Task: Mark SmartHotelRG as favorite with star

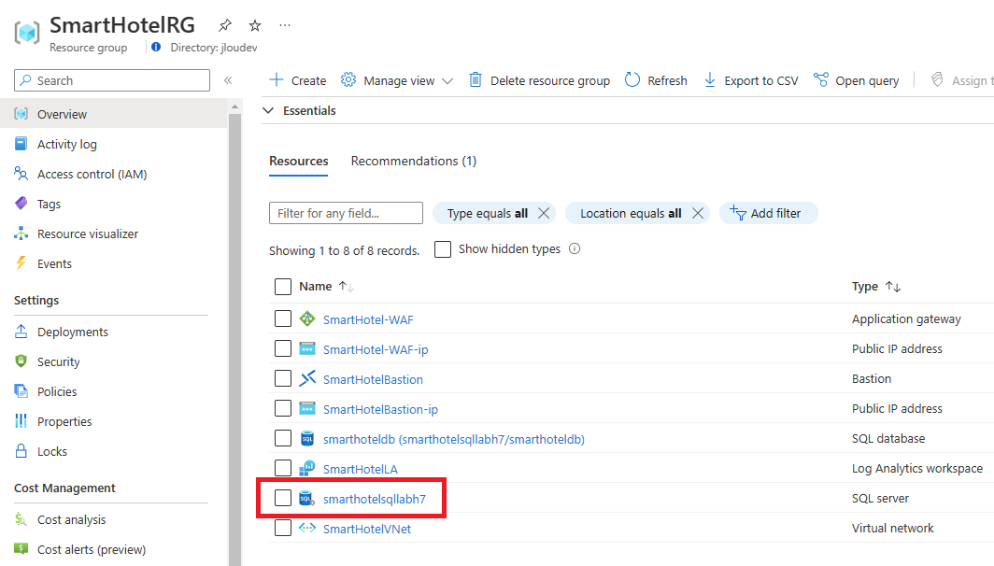Action: (x=255, y=25)
